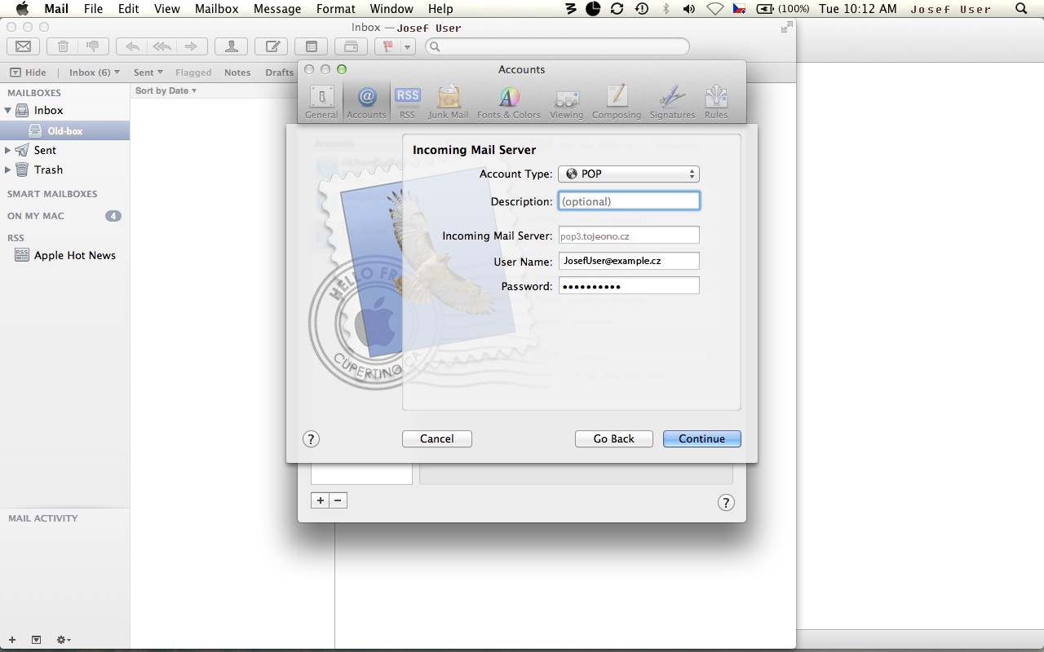Screen dimensions: 1044x652
Task: Open the Composing preferences pane
Action: click(617, 102)
